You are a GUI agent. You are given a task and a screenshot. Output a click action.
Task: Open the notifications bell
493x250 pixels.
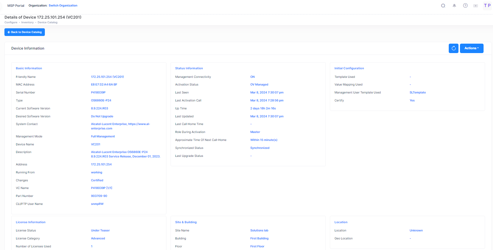tap(454, 6)
